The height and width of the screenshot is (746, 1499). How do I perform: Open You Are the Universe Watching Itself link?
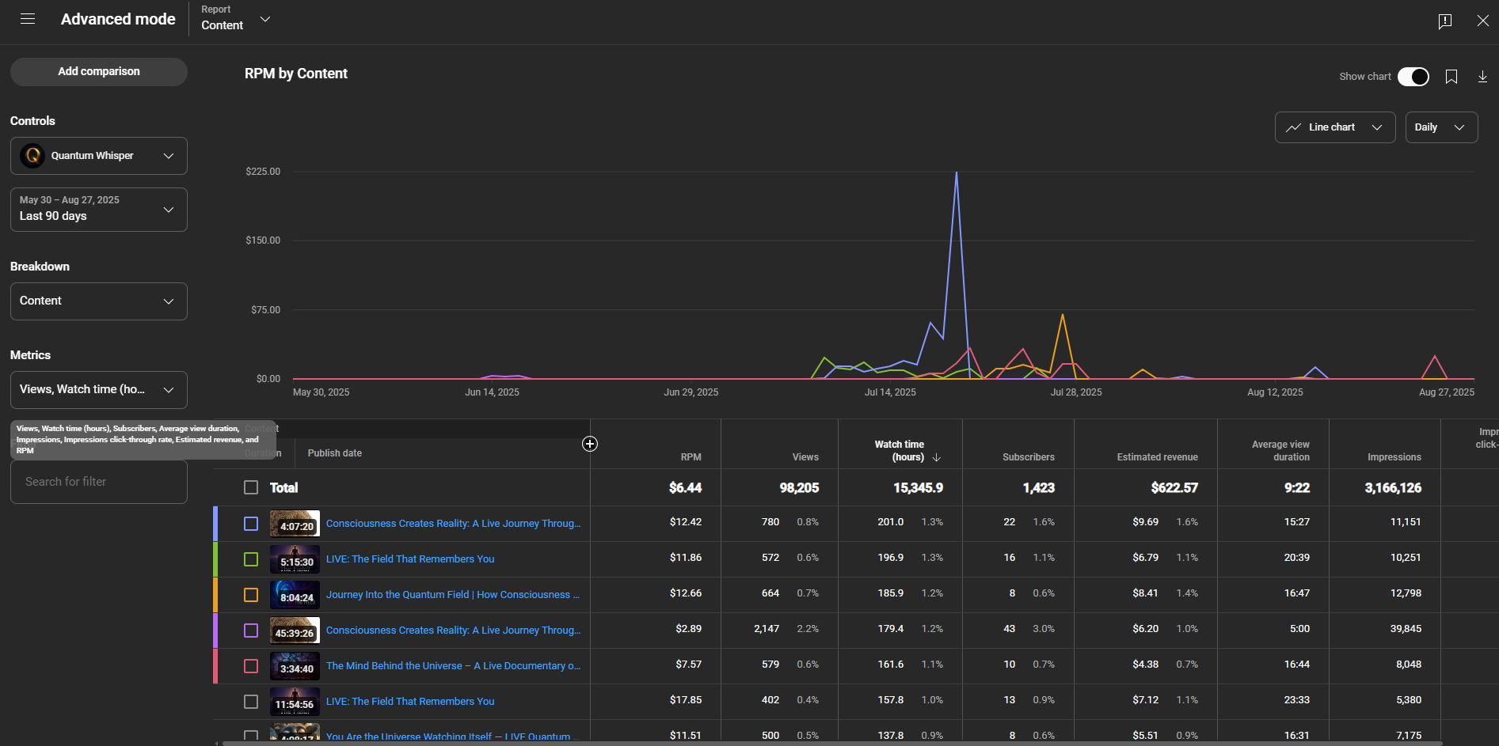coord(453,737)
